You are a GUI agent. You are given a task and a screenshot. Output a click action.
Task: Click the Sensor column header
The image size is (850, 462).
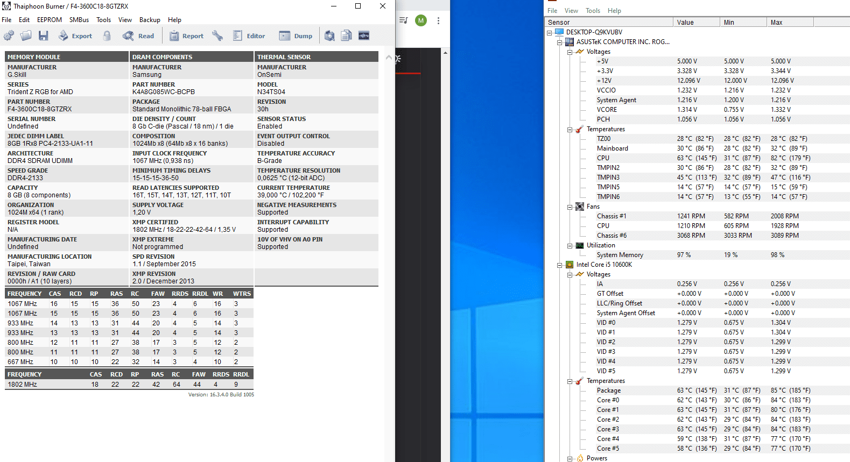609,22
